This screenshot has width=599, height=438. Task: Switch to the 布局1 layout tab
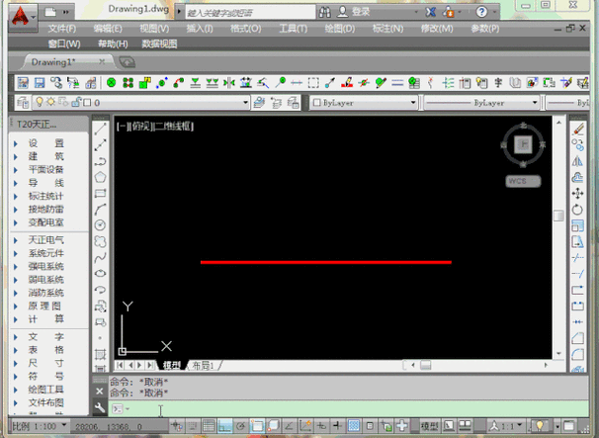point(203,366)
